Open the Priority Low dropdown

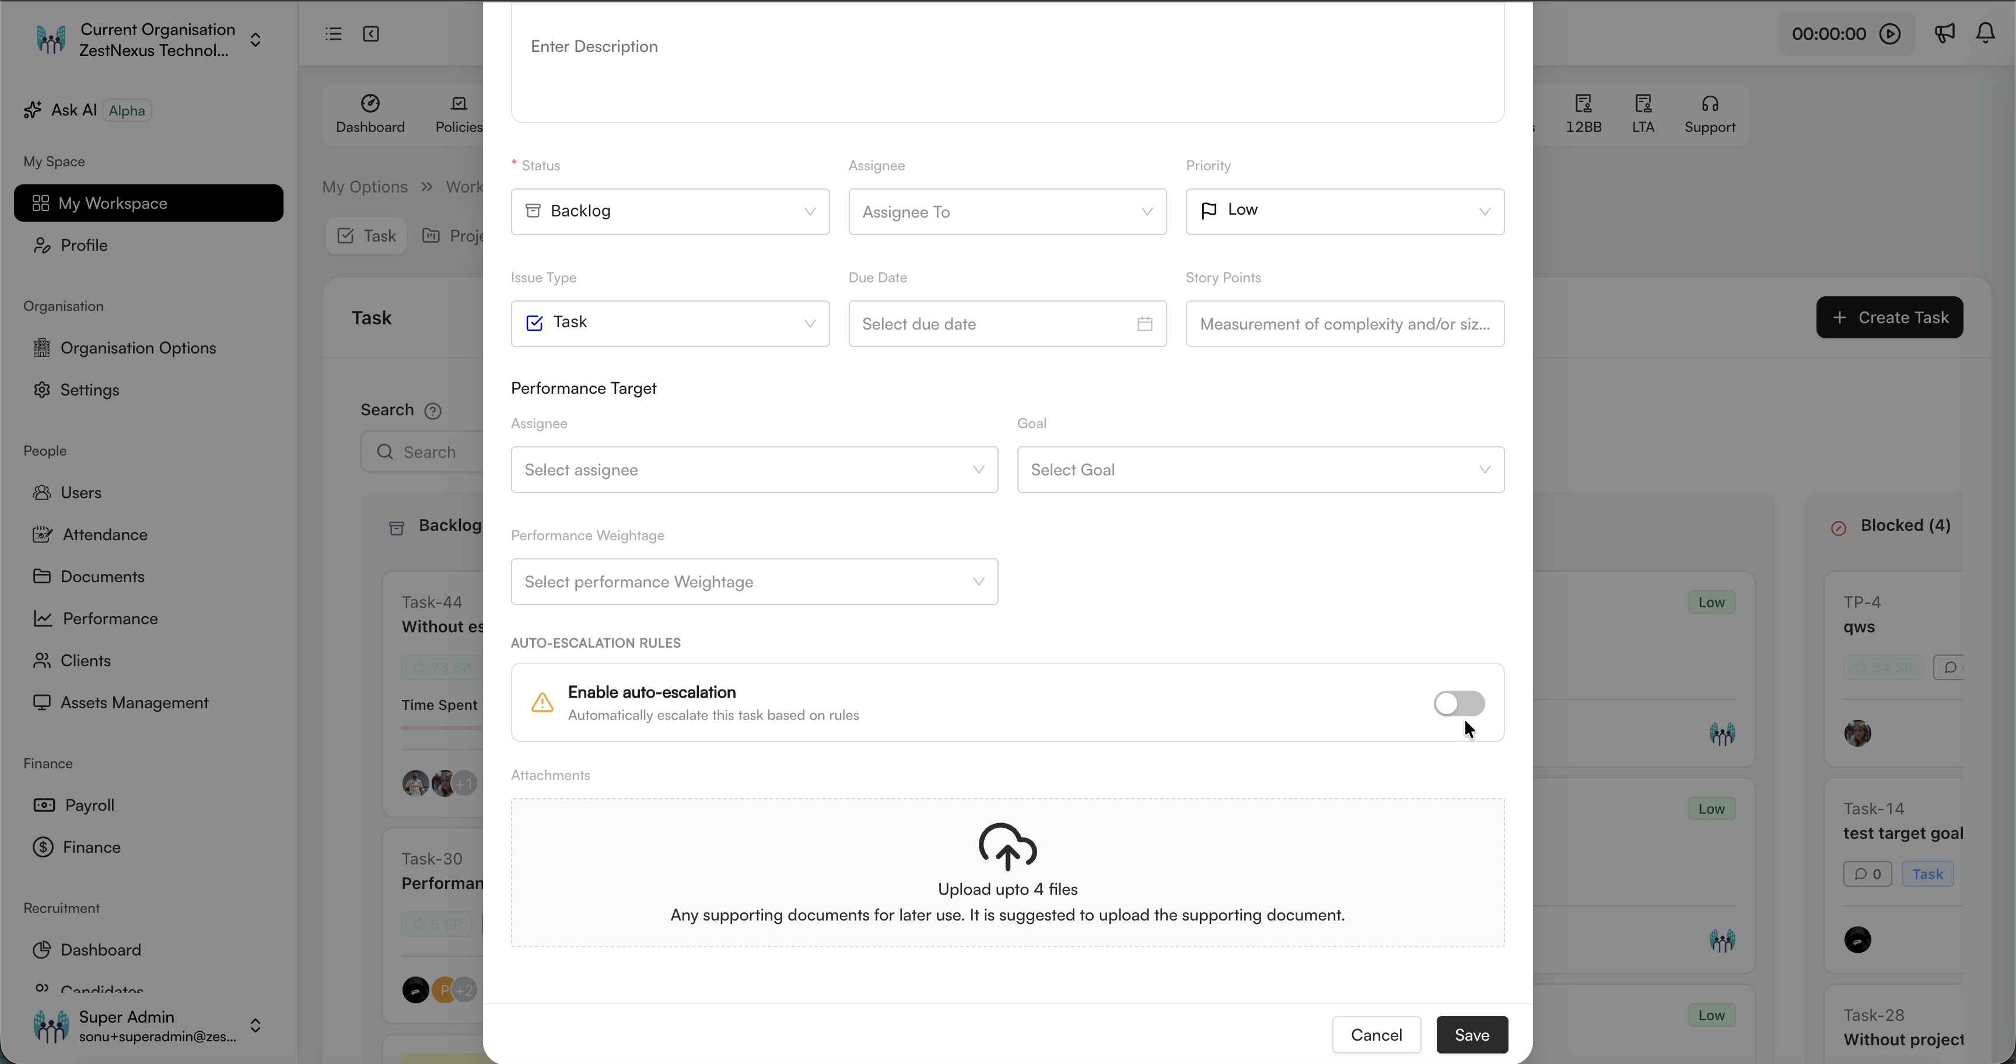pos(1345,211)
